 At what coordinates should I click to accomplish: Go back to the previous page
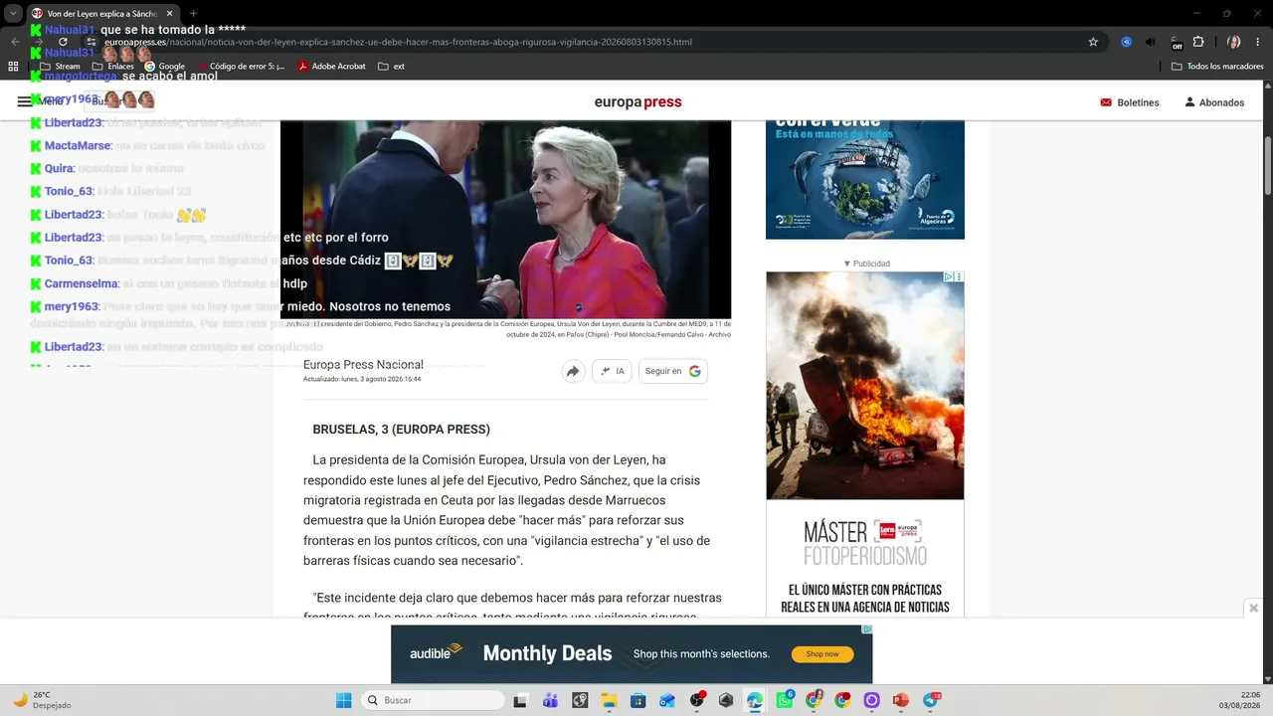[x=15, y=42]
